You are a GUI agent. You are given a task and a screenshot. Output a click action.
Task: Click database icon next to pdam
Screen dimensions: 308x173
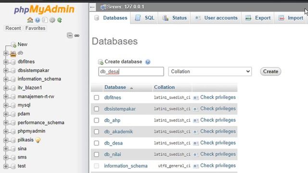click(x=13, y=114)
